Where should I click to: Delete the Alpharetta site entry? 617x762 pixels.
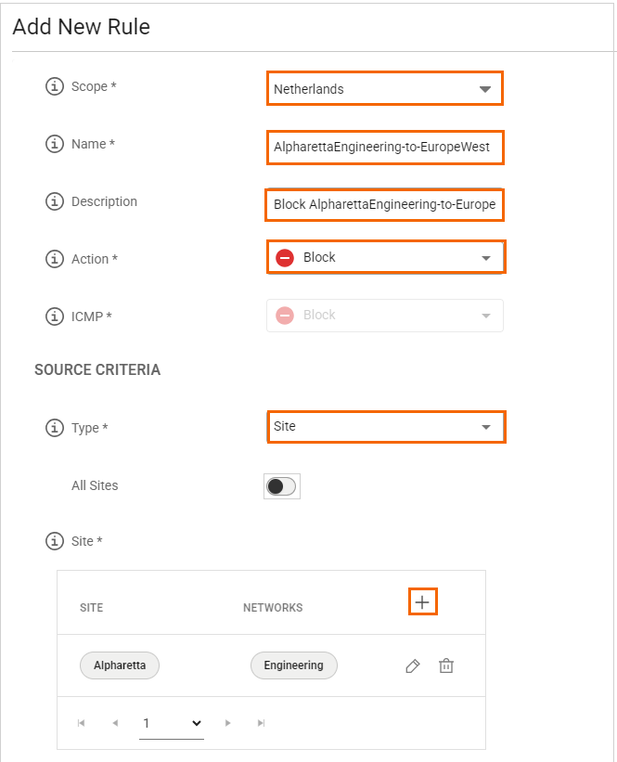click(446, 666)
